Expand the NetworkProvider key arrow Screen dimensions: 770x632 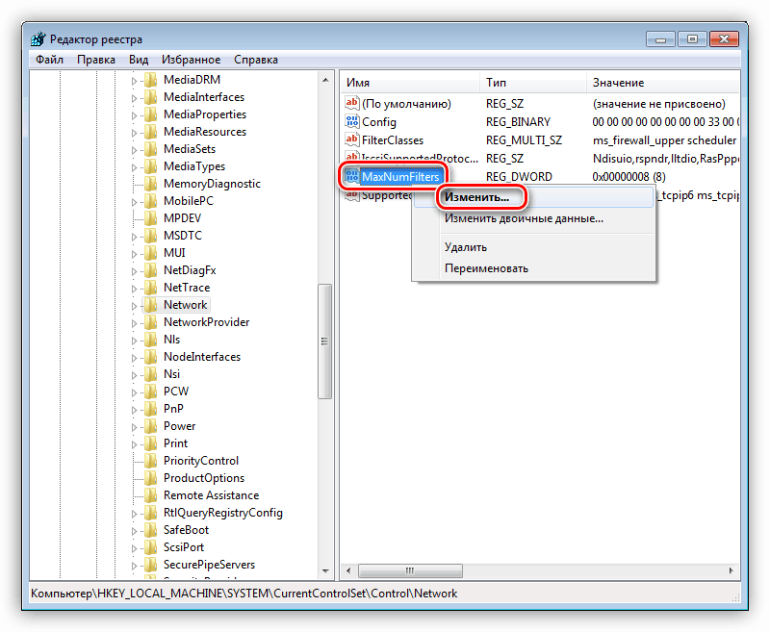point(134,323)
